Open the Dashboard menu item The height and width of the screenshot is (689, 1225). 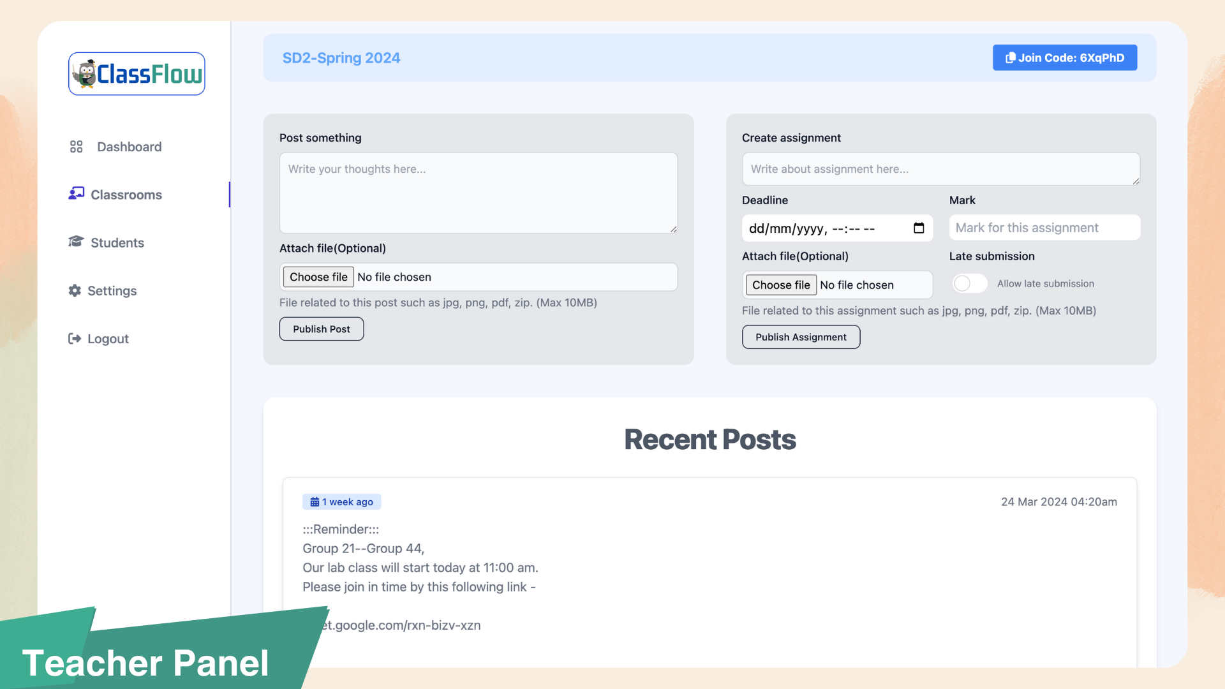coord(129,147)
